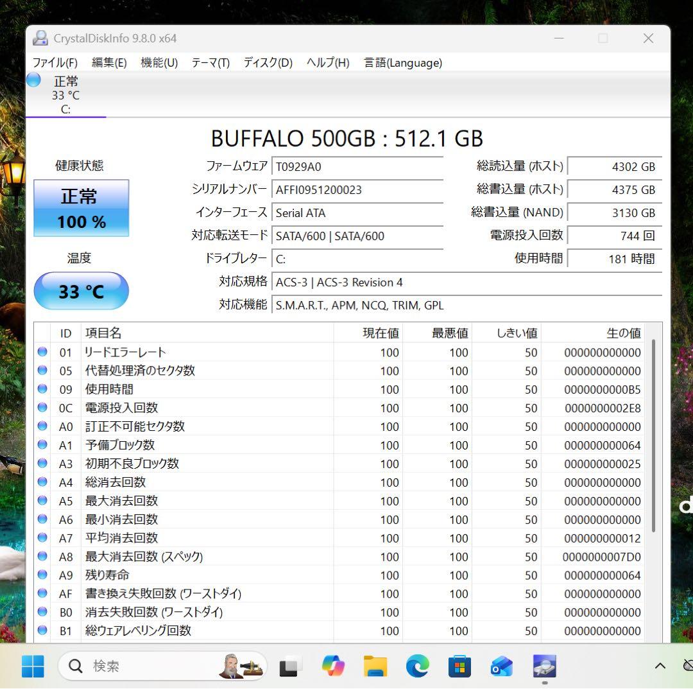Click the total host writes value 4375 GB

click(614, 189)
